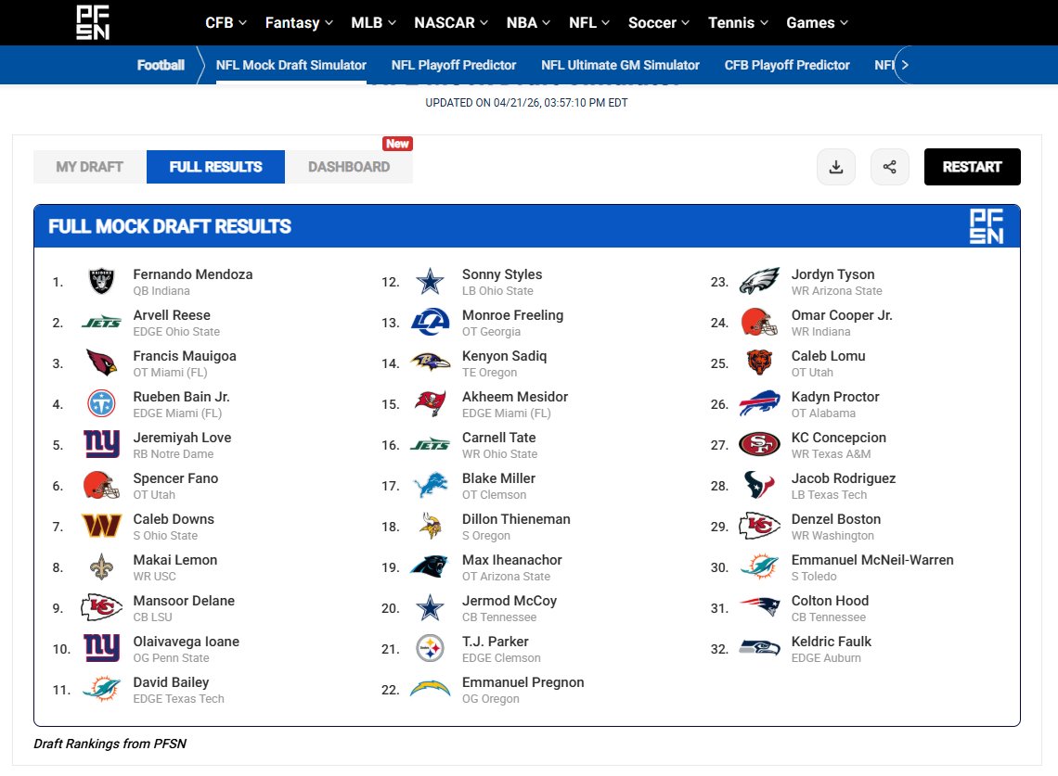1058x776 pixels.
Task: Click the Texans logo at pick 28
Action: pyautogui.click(x=760, y=486)
